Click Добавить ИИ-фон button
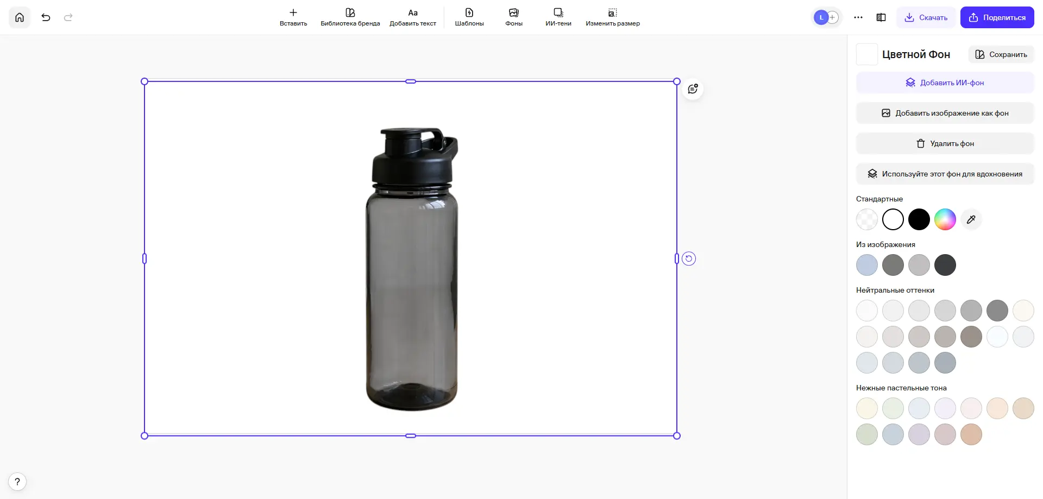The height and width of the screenshot is (499, 1043). tap(945, 83)
